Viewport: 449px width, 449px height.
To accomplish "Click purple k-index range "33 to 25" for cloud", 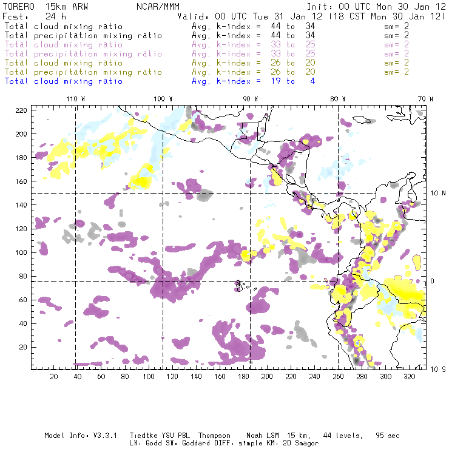I will [293, 45].
